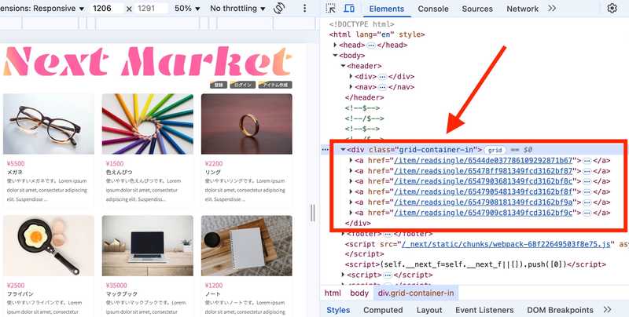Expand collapsed head ellipsis badge
This screenshot has height=317, width=629.
point(371,46)
